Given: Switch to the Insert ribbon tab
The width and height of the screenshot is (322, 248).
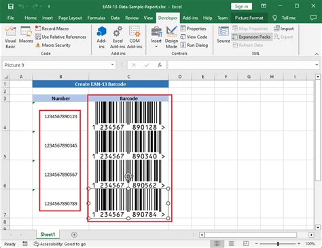Looking at the screenshot, I should 48,18.
